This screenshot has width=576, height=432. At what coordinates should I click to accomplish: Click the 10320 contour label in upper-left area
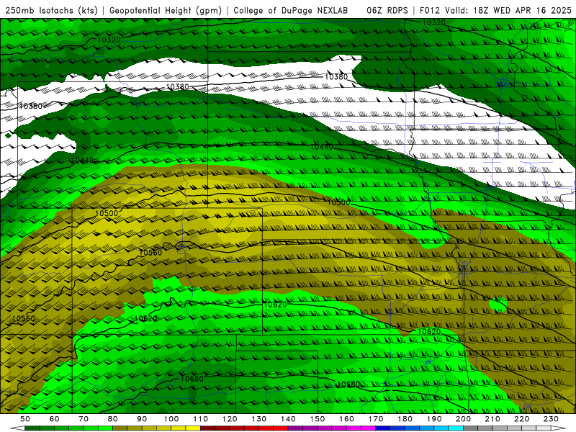[109, 40]
